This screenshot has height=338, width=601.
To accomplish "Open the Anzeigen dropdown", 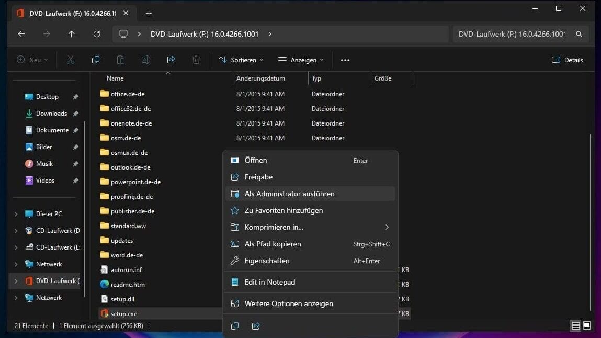I will pos(301,60).
